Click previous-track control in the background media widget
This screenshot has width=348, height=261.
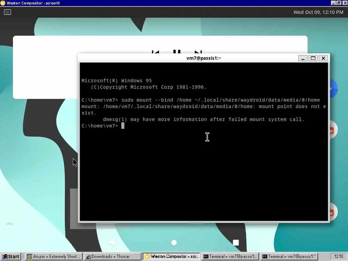[x=156, y=52]
